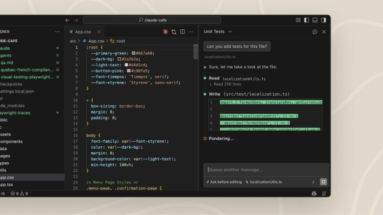Click the editor vertical scrollbar
Image resolution: width=383 pixels, height=215 pixels.
[196, 52]
